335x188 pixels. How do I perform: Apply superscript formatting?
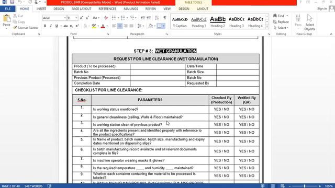point(77,26)
